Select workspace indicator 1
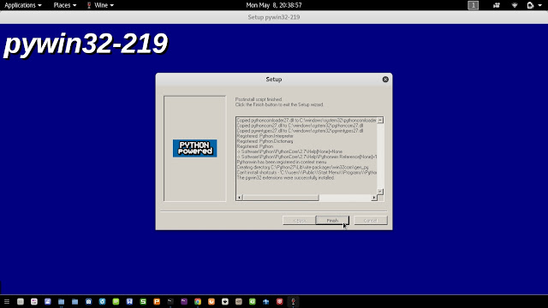Image resolution: width=548 pixels, height=308 pixels. [x=473, y=5]
